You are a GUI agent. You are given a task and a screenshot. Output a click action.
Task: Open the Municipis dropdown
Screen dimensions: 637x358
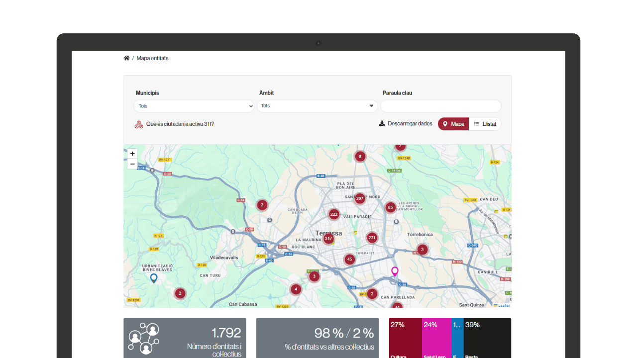click(194, 106)
